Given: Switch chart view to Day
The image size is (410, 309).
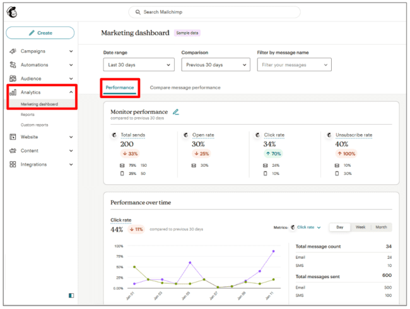Looking at the screenshot, I should coord(340,227).
